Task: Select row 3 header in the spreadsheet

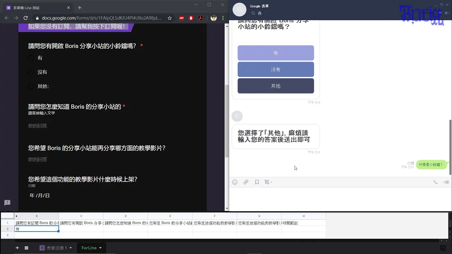Action: [7, 235]
